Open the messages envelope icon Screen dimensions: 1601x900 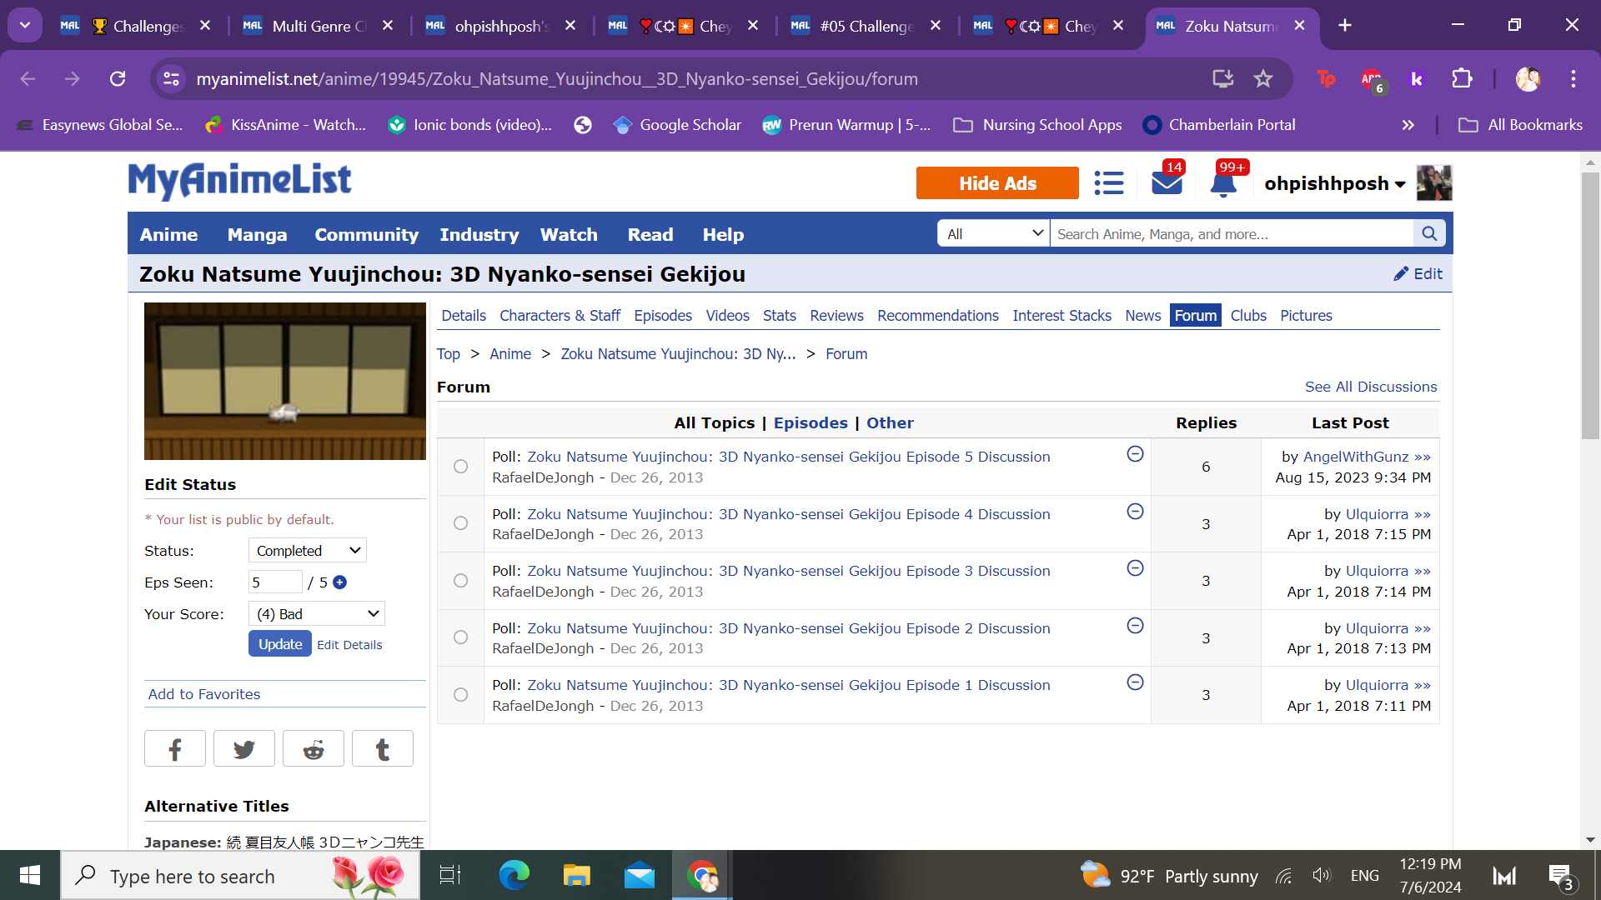pyautogui.click(x=1167, y=183)
